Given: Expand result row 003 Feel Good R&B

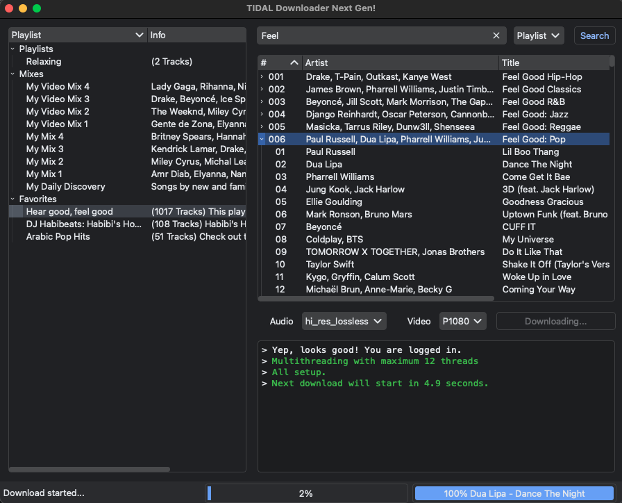Looking at the screenshot, I should pyautogui.click(x=262, y=101).
